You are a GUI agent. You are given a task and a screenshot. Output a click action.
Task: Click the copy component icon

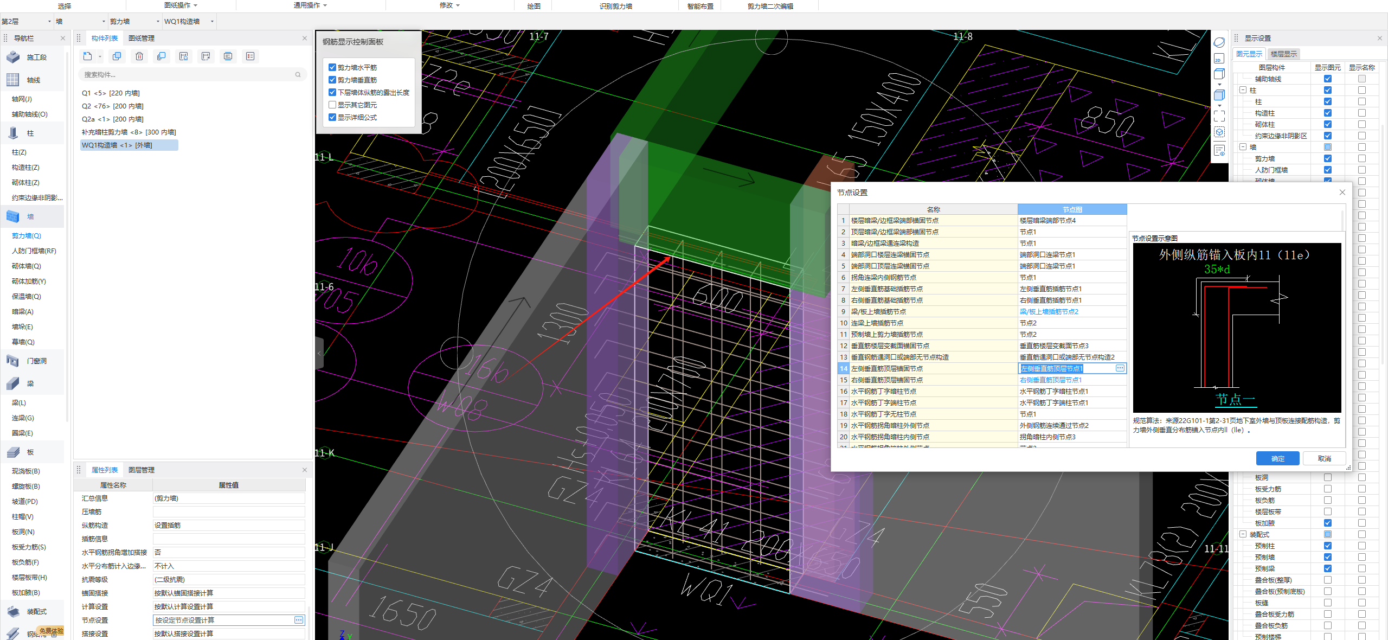pos(117,56)
